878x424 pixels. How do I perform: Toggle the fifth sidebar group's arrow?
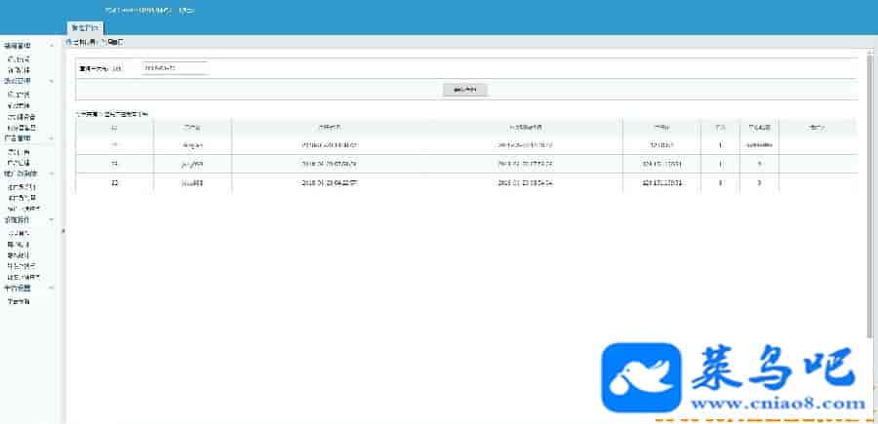[x=52, y=220]
